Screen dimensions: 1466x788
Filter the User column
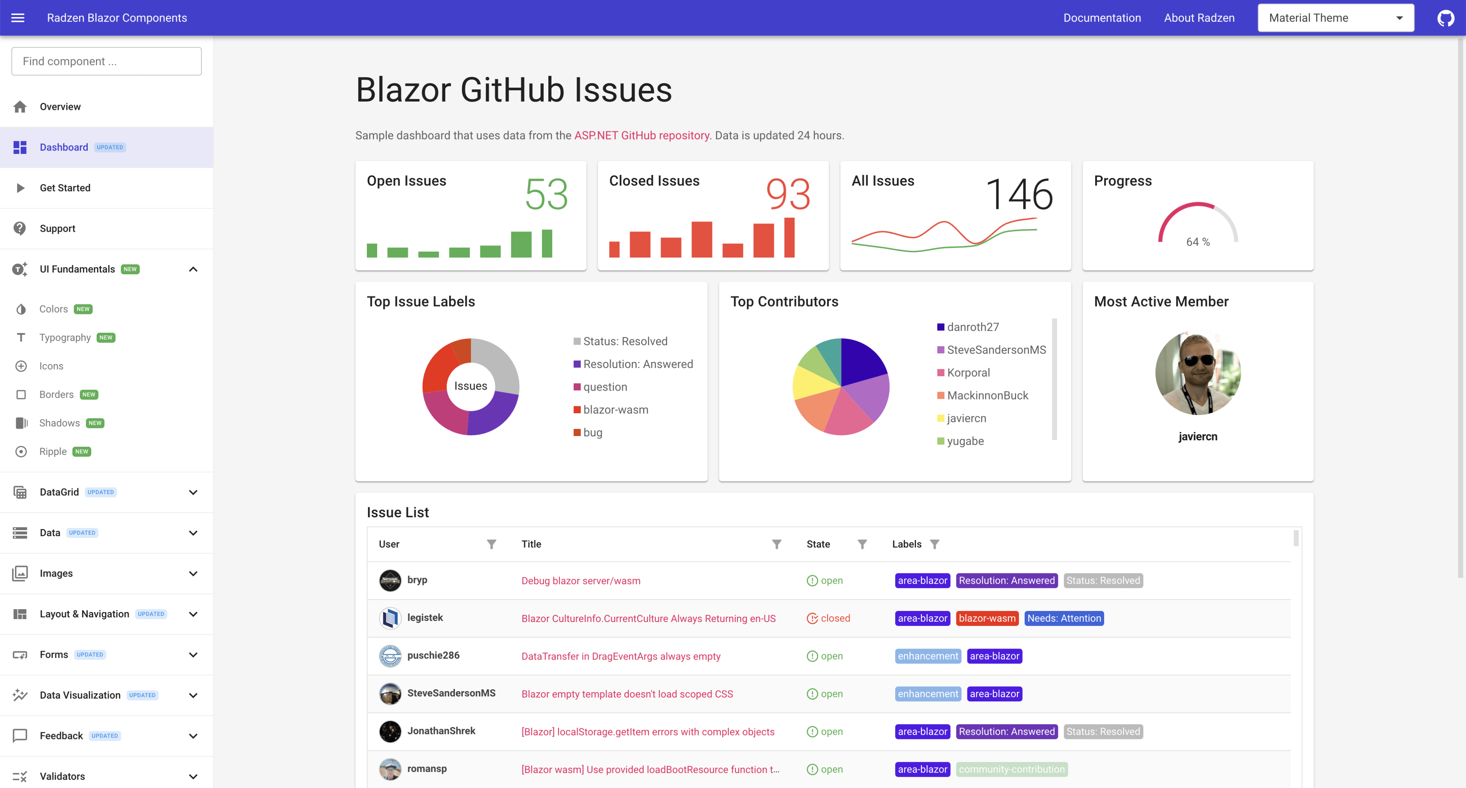point(491,544)
